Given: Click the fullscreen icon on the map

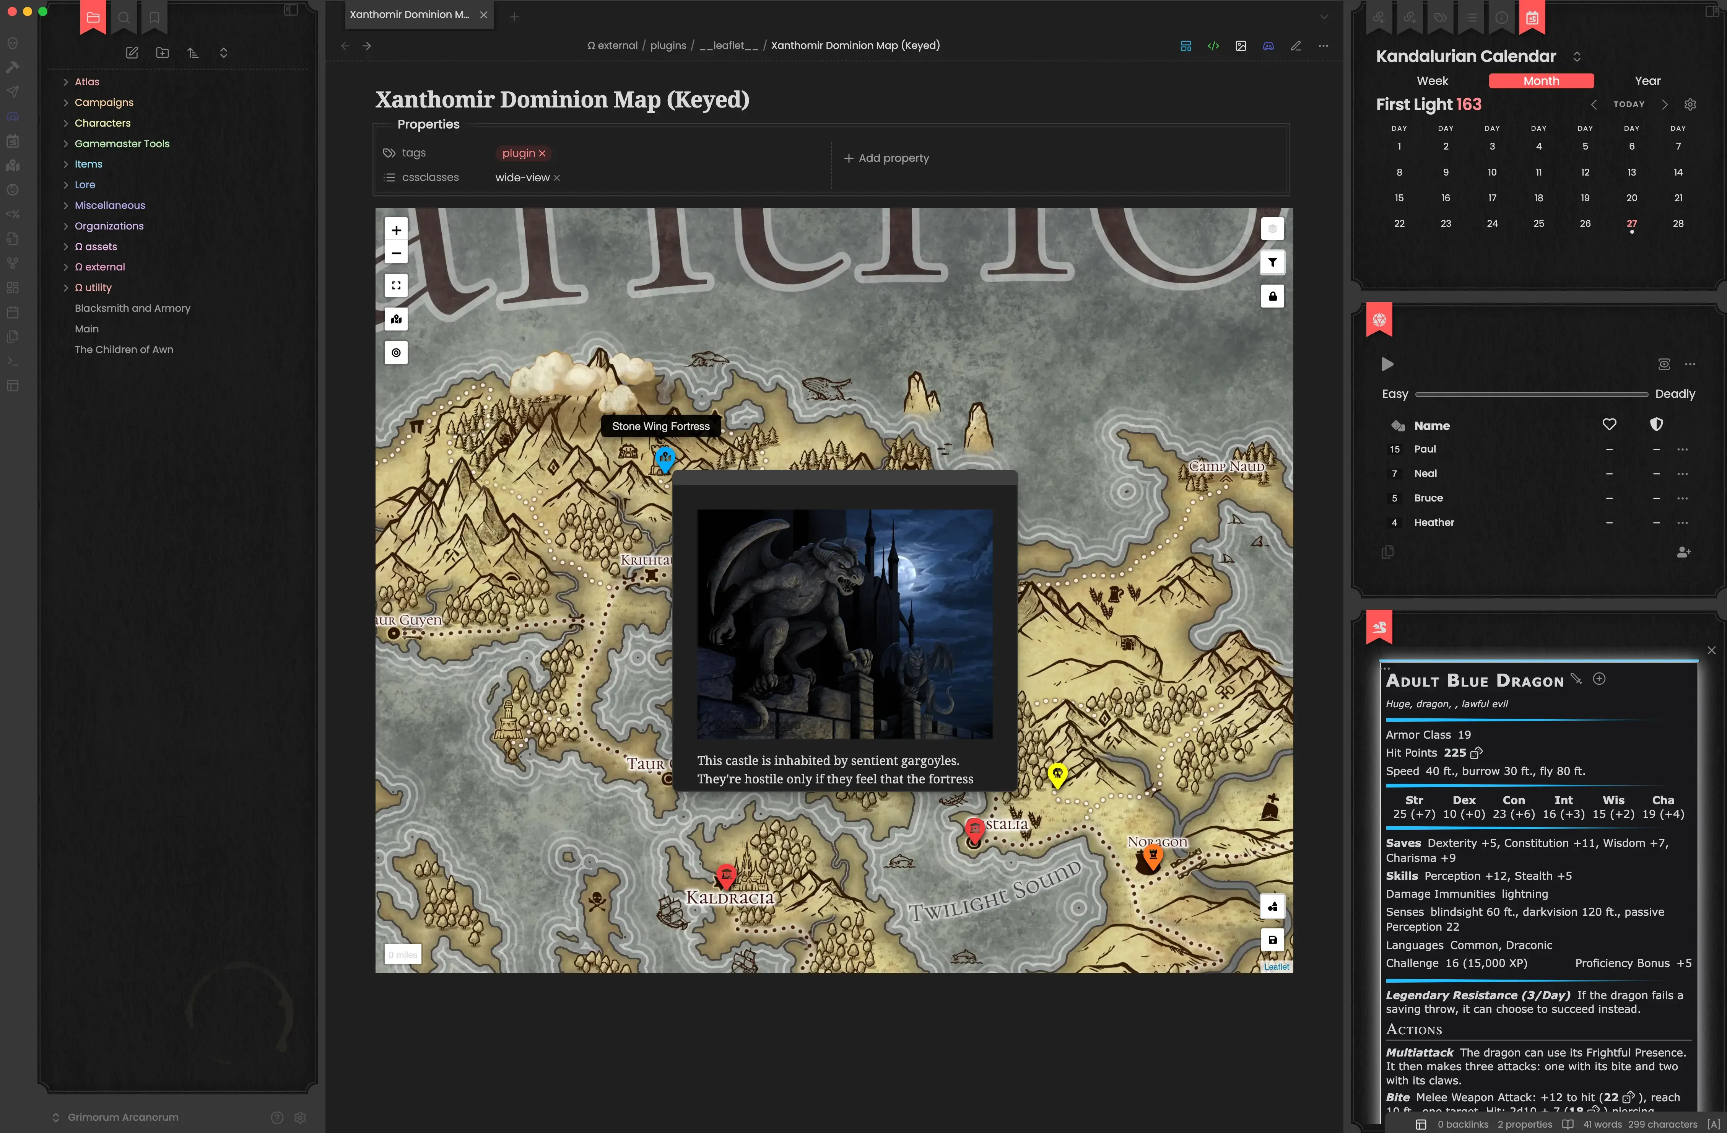Looking at the screenshot, I should click(x=396, y=285).
